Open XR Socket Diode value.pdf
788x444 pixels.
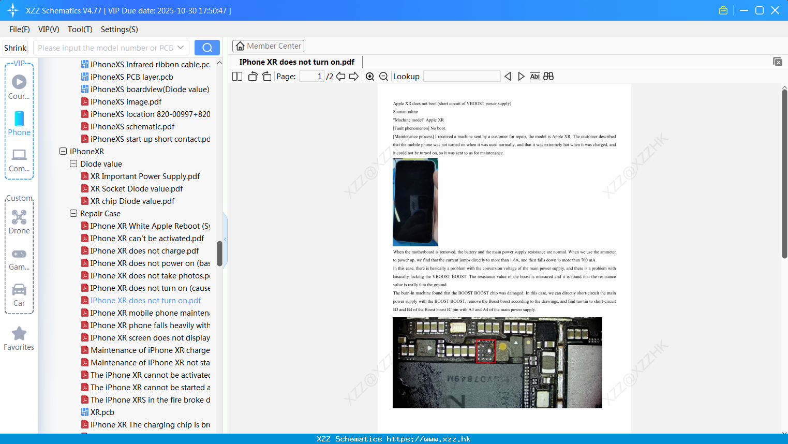pos(132,188)
